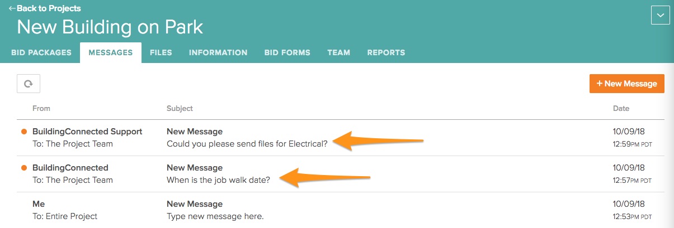The image size is (674, 228).
Task: Select the Information tab
Action: 218,53
